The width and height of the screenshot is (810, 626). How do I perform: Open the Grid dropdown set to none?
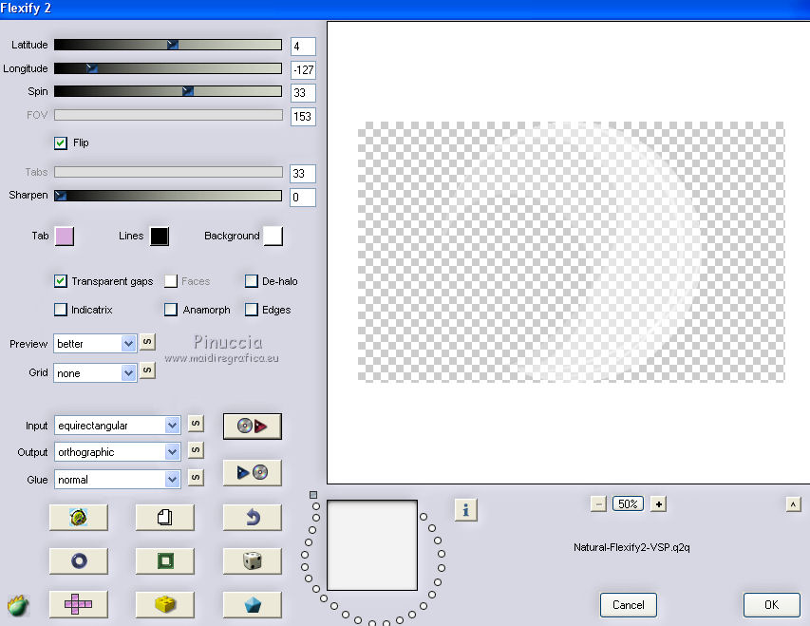(95, 373)
